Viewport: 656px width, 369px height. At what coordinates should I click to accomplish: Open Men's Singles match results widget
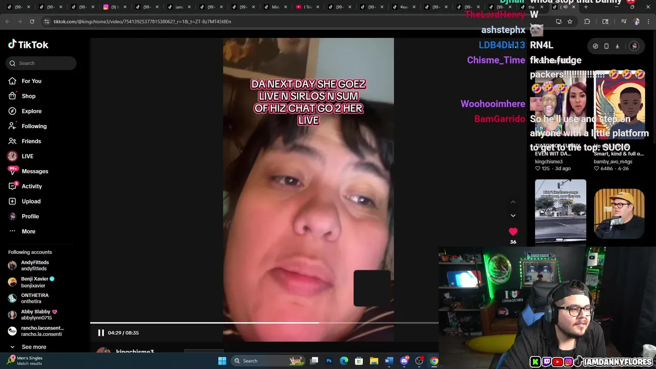[26, 361]
